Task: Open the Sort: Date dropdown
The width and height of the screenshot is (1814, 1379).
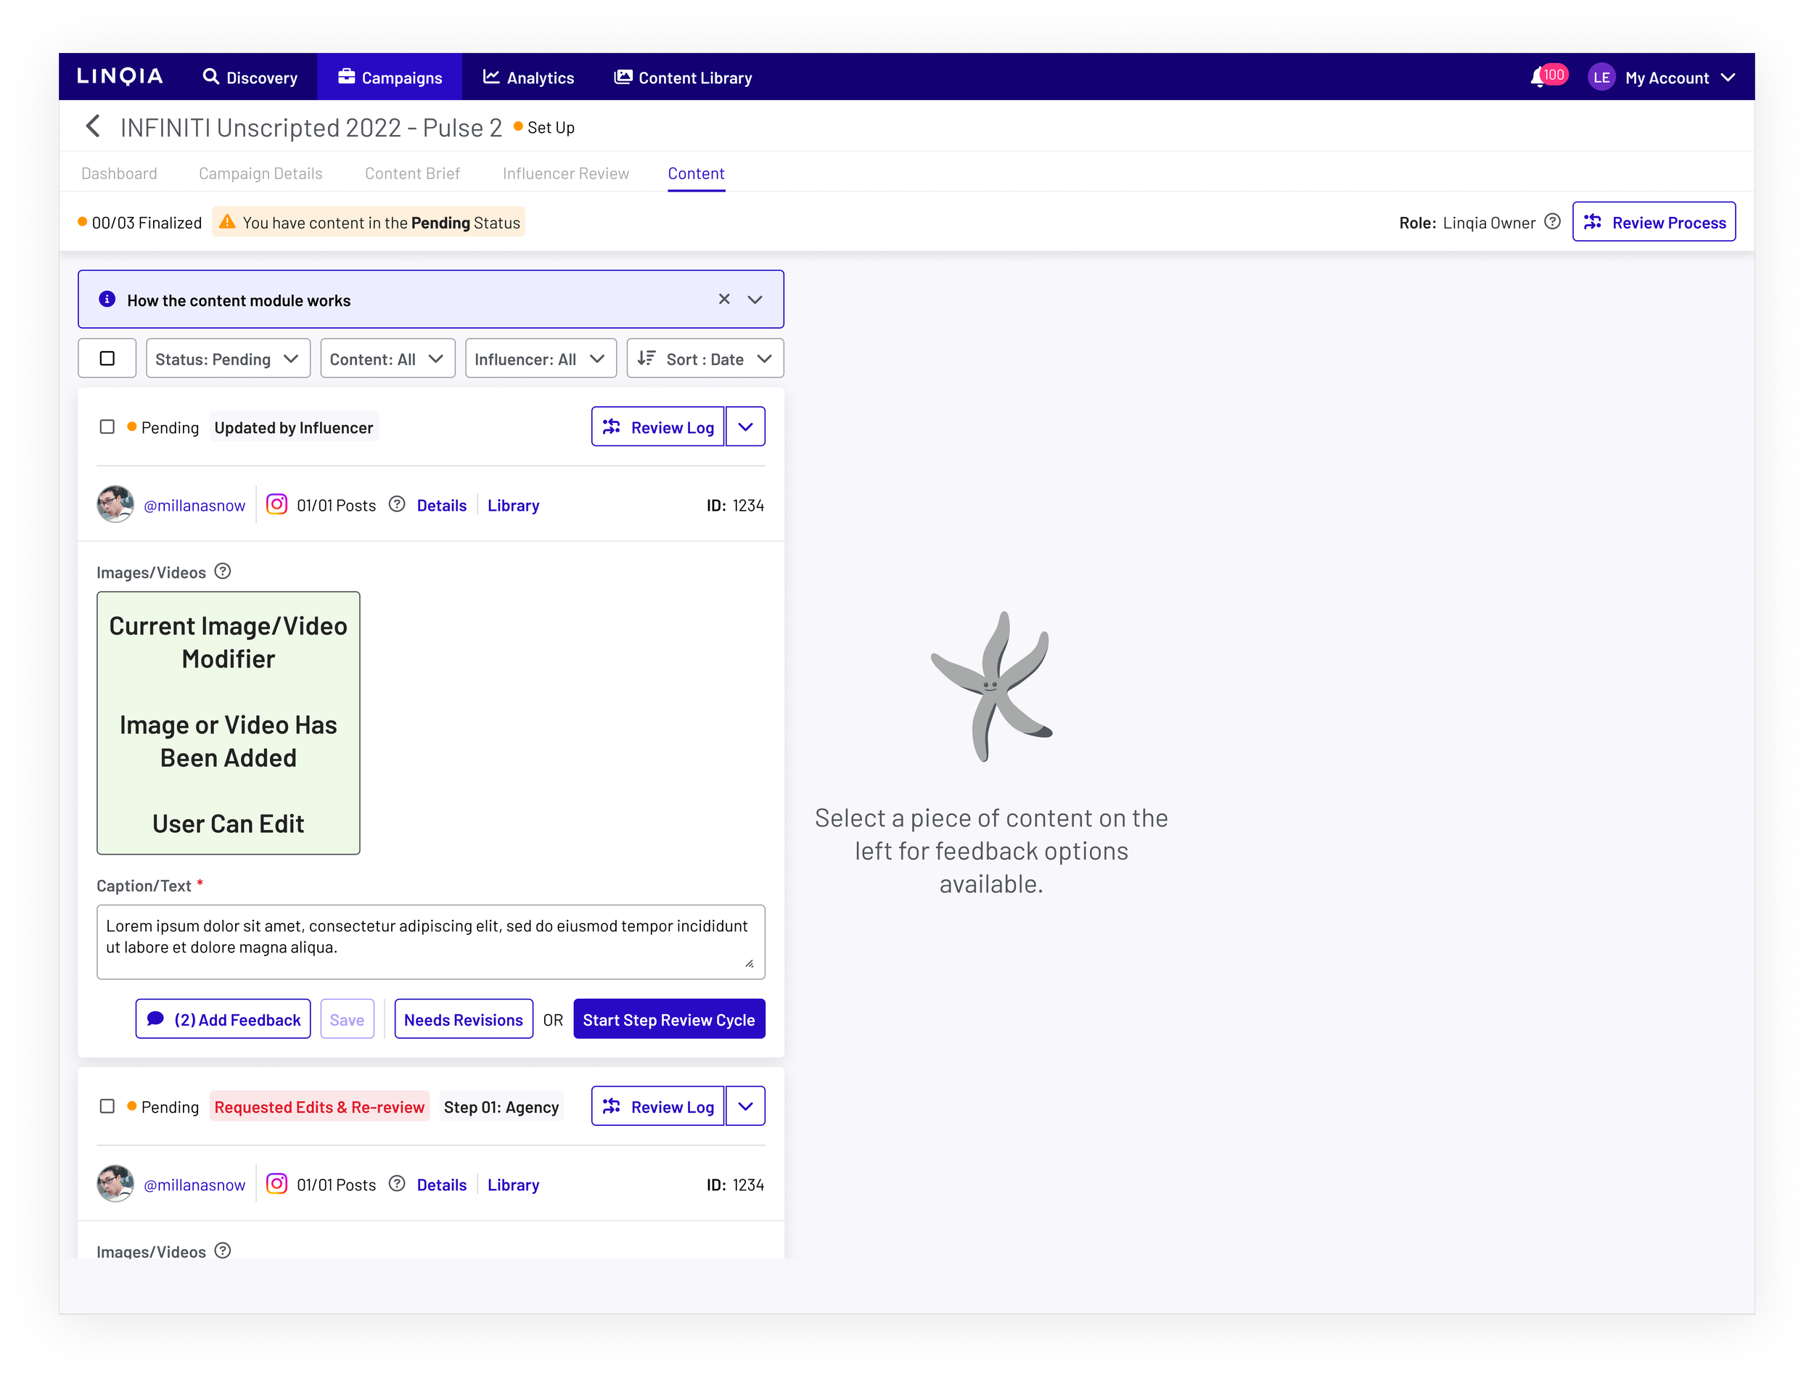Action: pyautogui.click(x=705, y=358)
